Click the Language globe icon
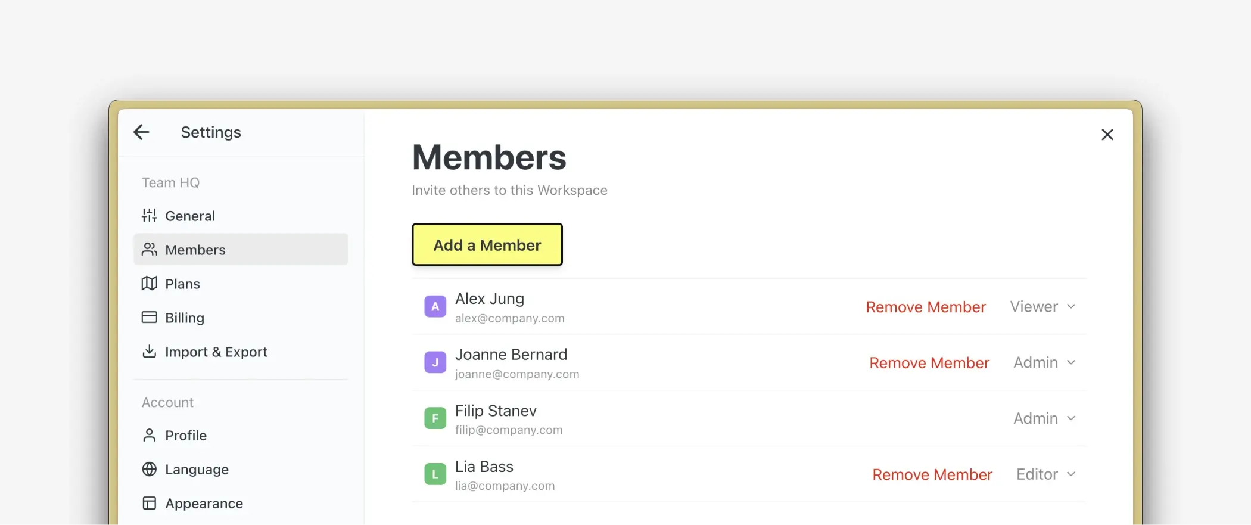The height and width of the screenshot is (525, 1251). point(149,470)
